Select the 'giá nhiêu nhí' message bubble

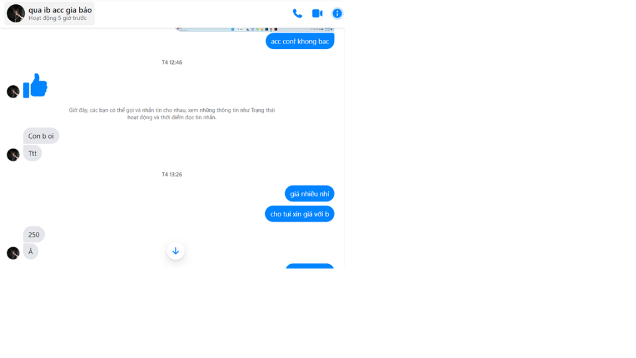pyautogui.click(x=309, y=194)
